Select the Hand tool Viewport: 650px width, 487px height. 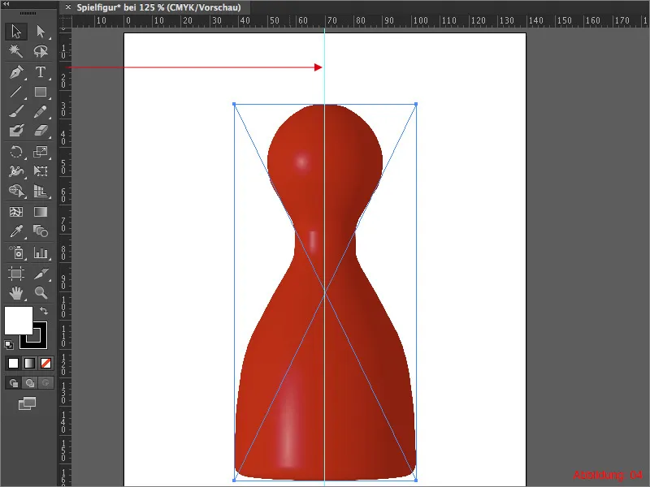[16, 293]
